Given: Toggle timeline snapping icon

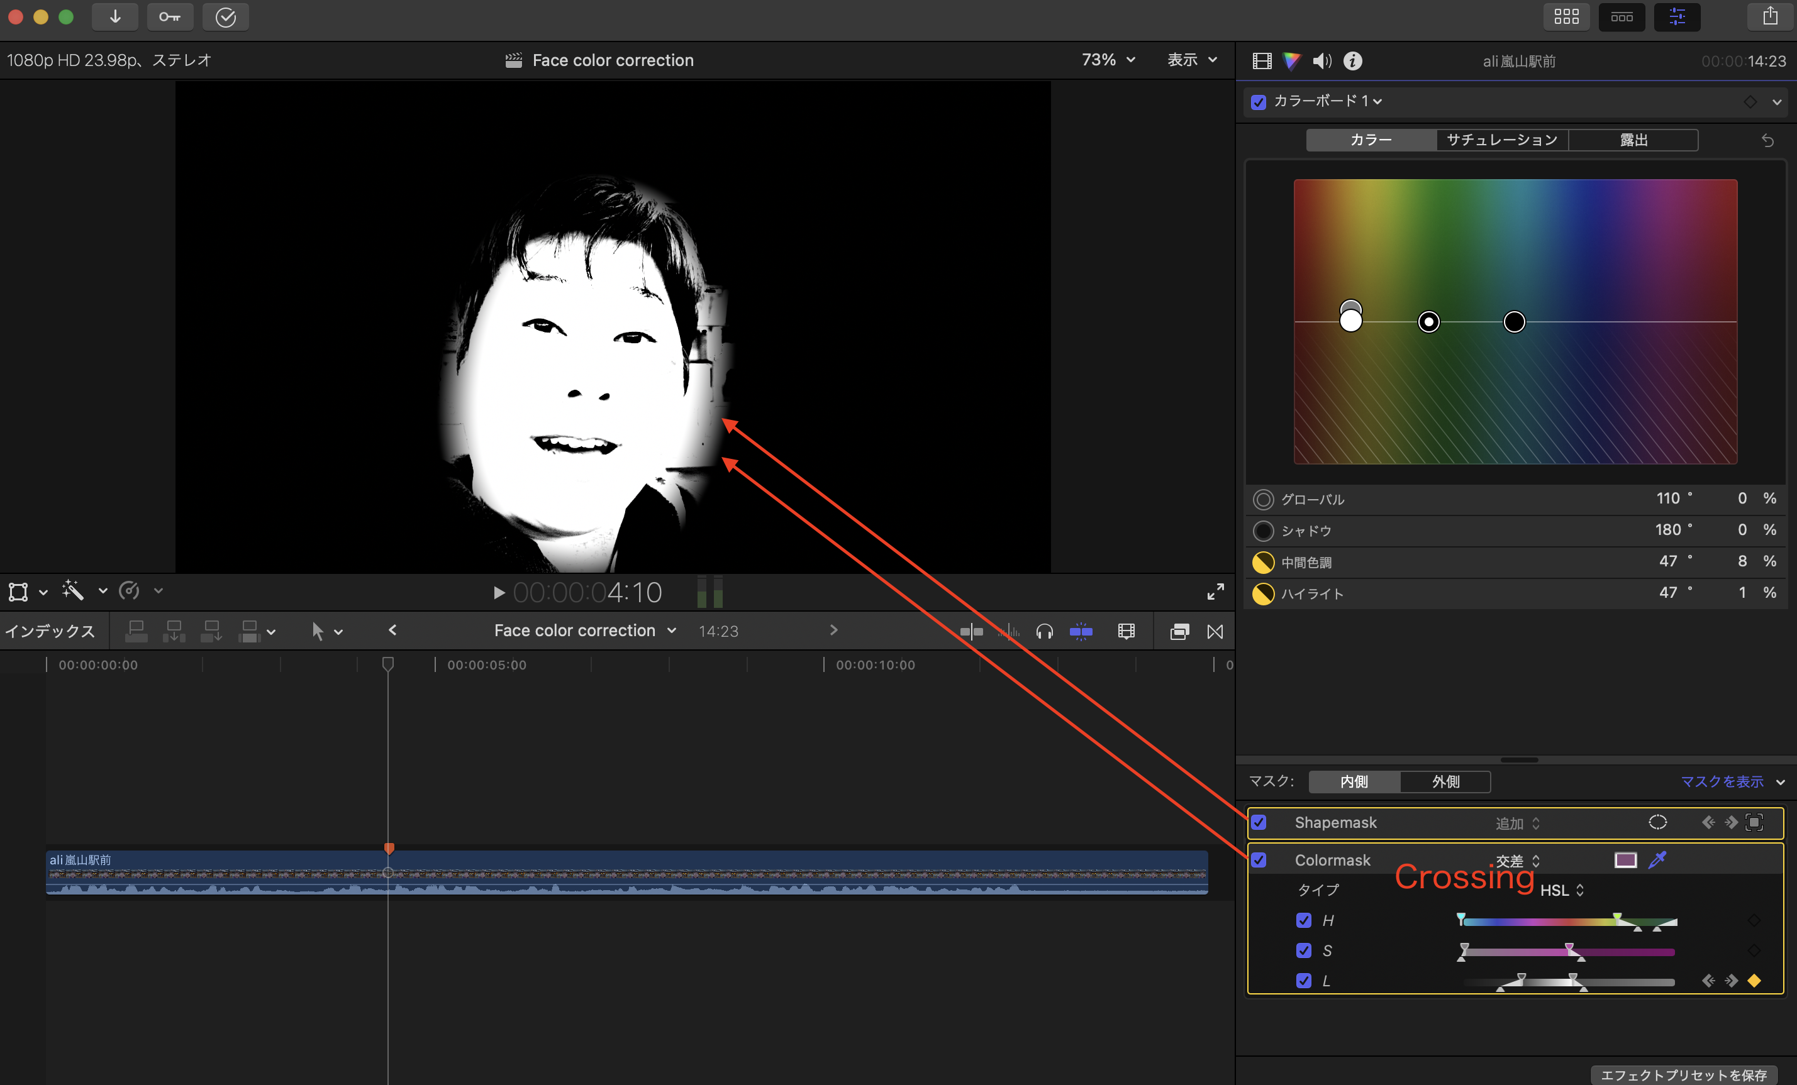Looking at the screenshot, I should 1081,631.
